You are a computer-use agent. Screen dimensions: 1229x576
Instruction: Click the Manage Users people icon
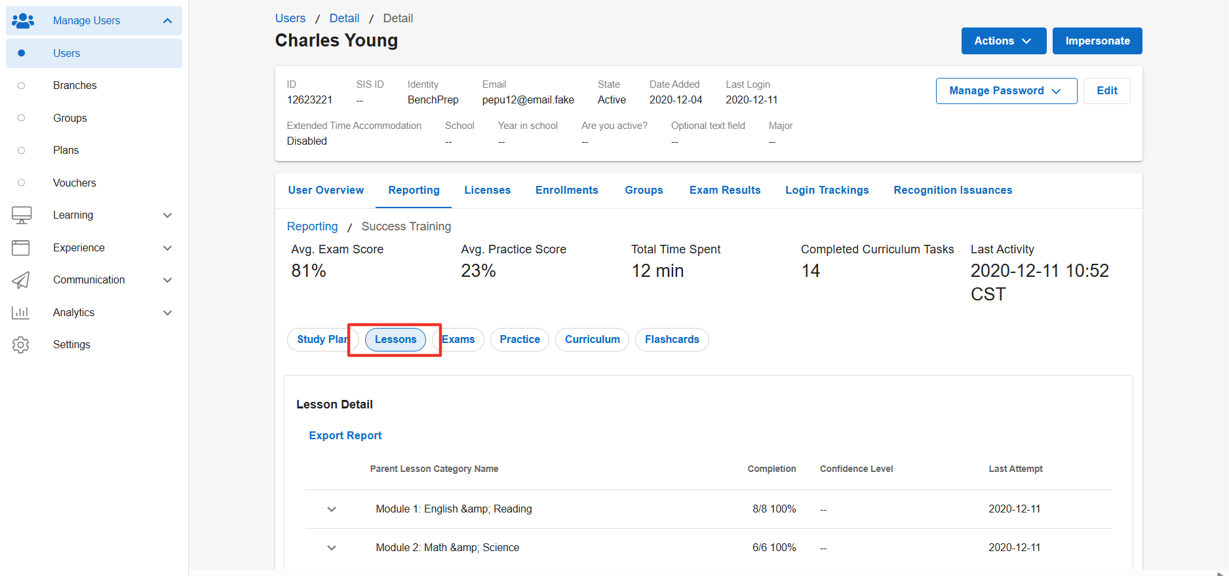(x=23, y=21)
